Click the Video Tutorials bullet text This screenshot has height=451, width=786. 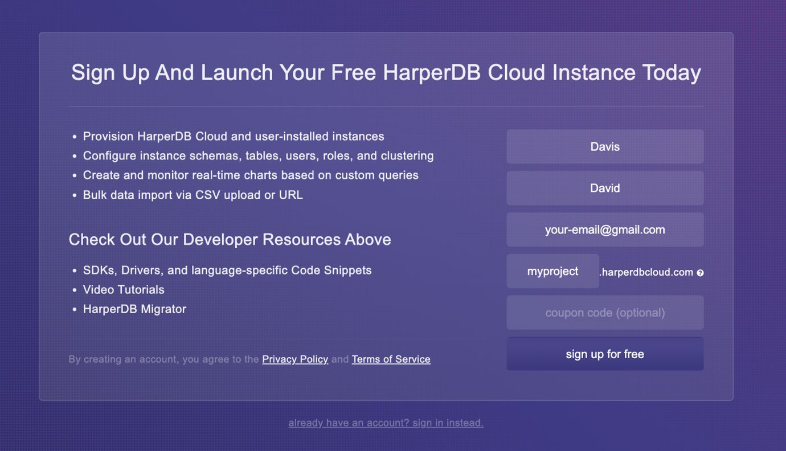tap(124, 290)
